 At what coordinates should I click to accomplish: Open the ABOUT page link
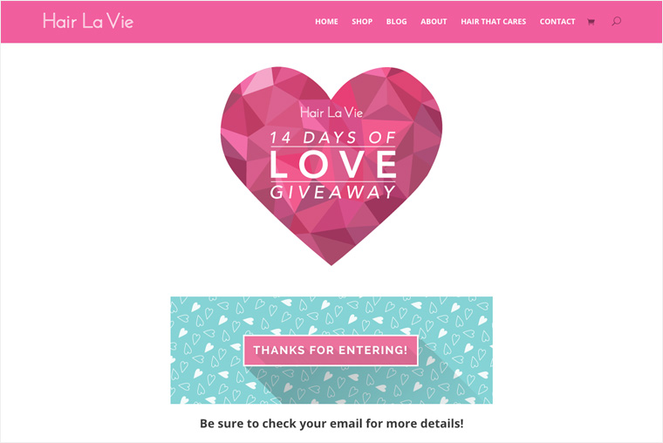tap(434, 22)
